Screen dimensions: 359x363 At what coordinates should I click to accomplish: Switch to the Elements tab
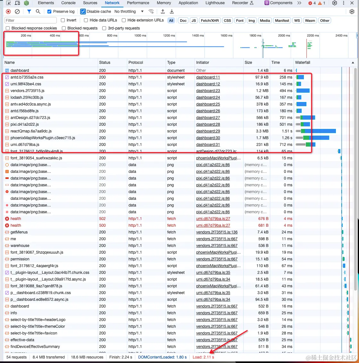pyautogui.click(x=46, y=3)
